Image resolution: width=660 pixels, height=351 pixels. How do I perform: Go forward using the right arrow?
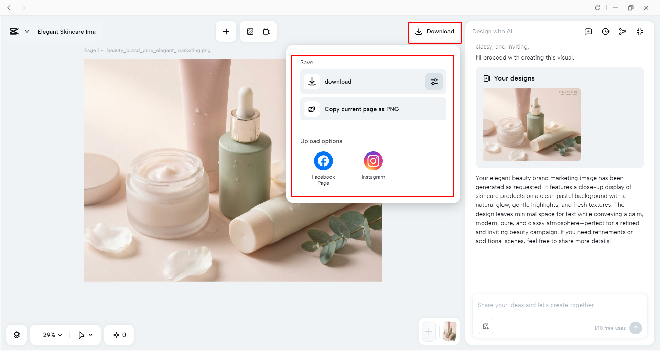(x=24, y=8)
